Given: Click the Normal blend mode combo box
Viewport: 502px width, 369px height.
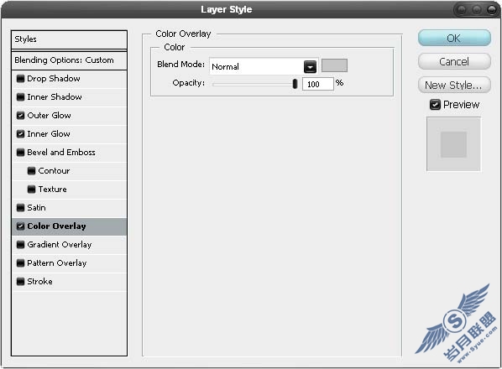Looking at the screenshot, I should [264, 66].
